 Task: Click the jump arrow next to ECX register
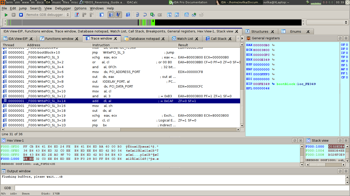coord(273,50)
